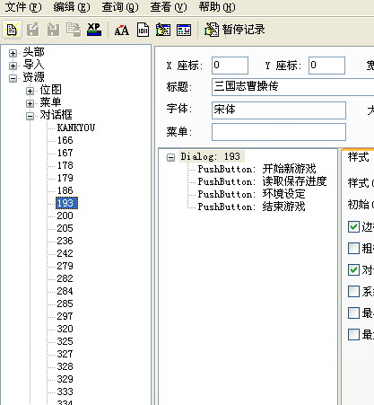Select dialog 333 in the tree
The width and height of the screenshot is (374, 405).
click(x=65, y=392)
